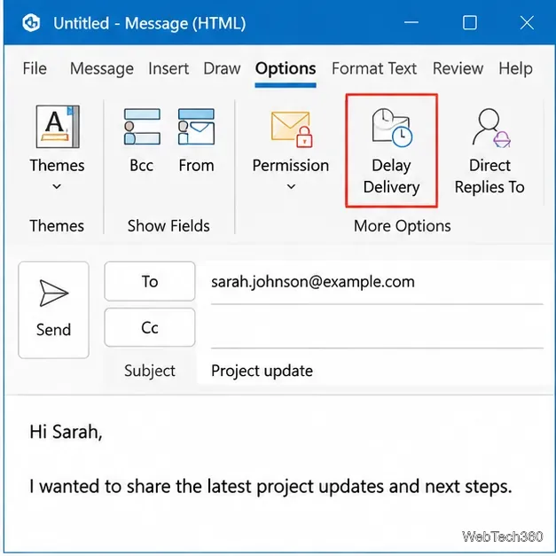556x556 pixels.
Task: Switch to the Review tab
Action: click(x=458, y=68)
